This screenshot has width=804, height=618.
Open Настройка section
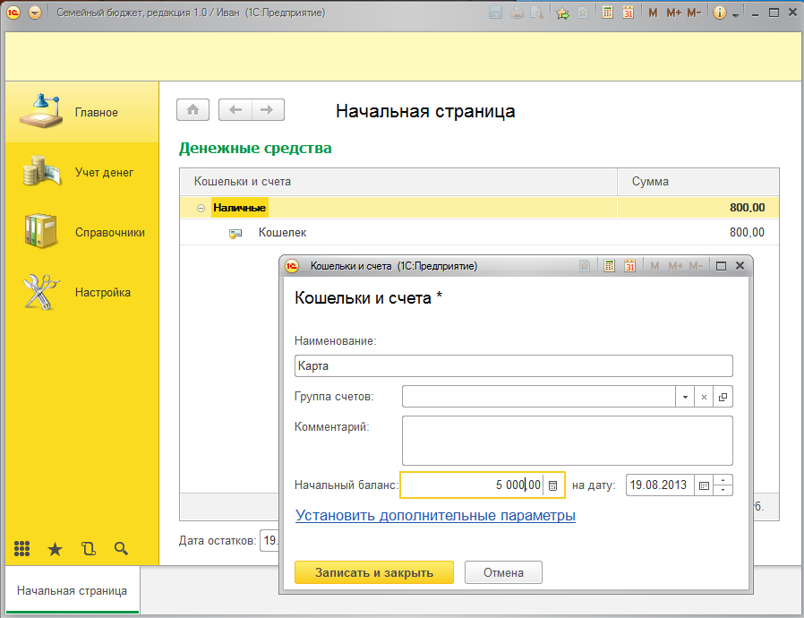pyautogui.click(x=82, y=292)
